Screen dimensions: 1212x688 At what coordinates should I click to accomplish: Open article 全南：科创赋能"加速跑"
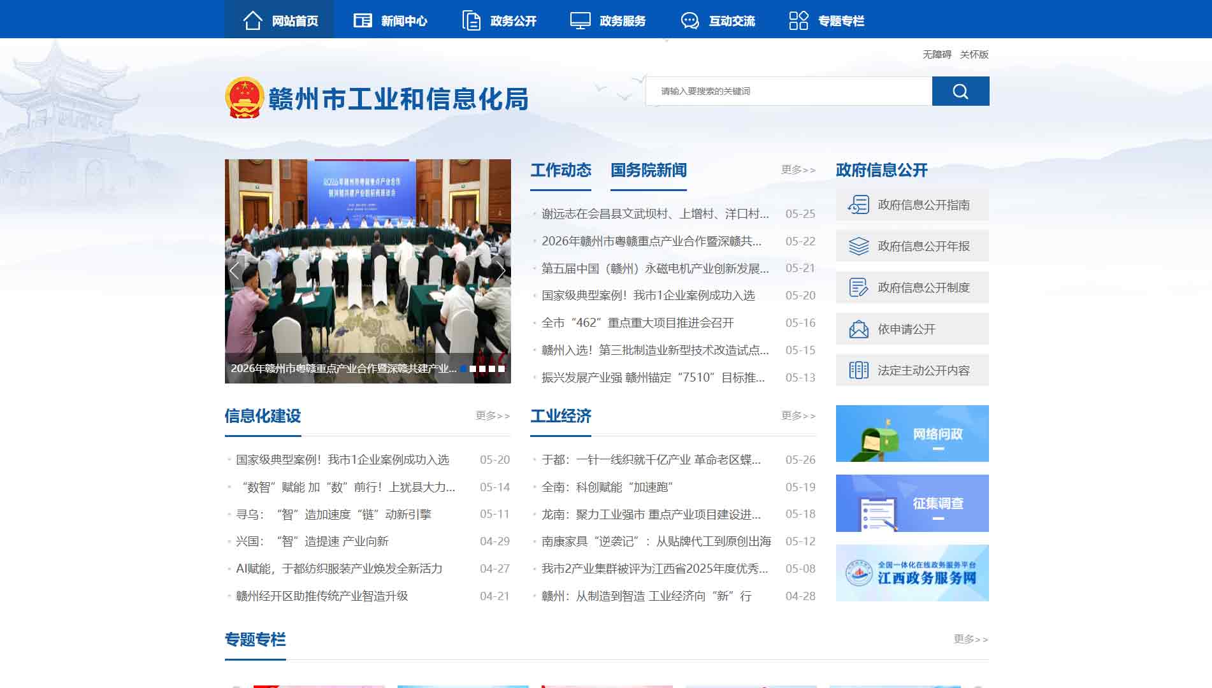[x=607, y=487]
